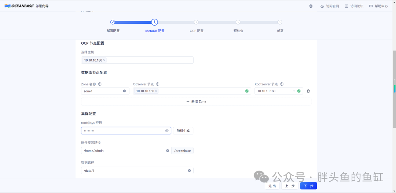Viewport: 396px width, 193px height.
Task: Click the OCP 配置 step circle icon
Action: 196,22
